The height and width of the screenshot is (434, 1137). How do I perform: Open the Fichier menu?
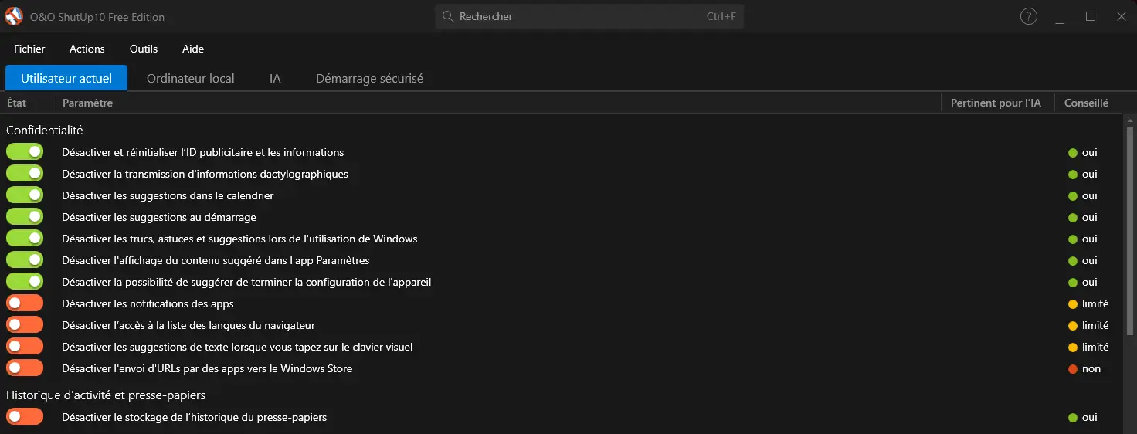tap(29, 49)
